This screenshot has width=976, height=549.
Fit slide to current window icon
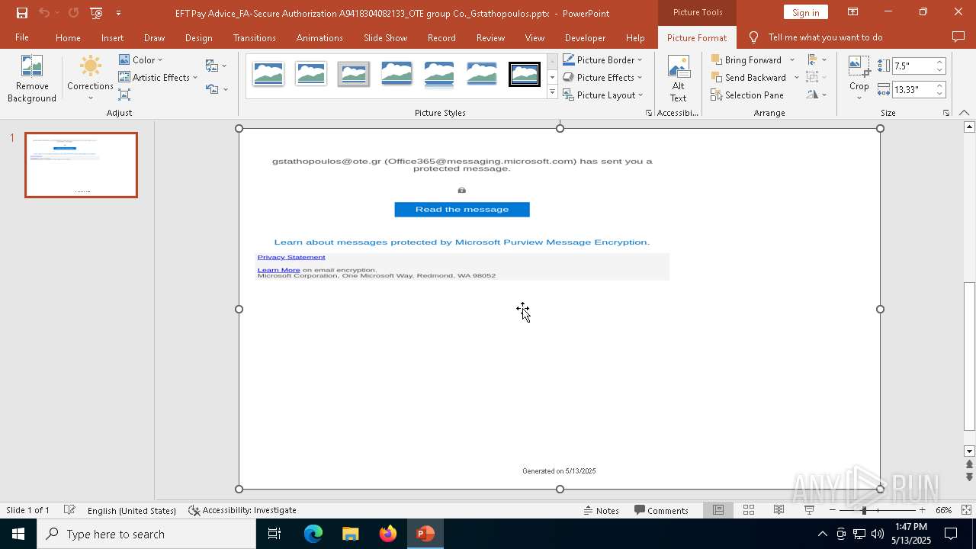coord(966,510)
